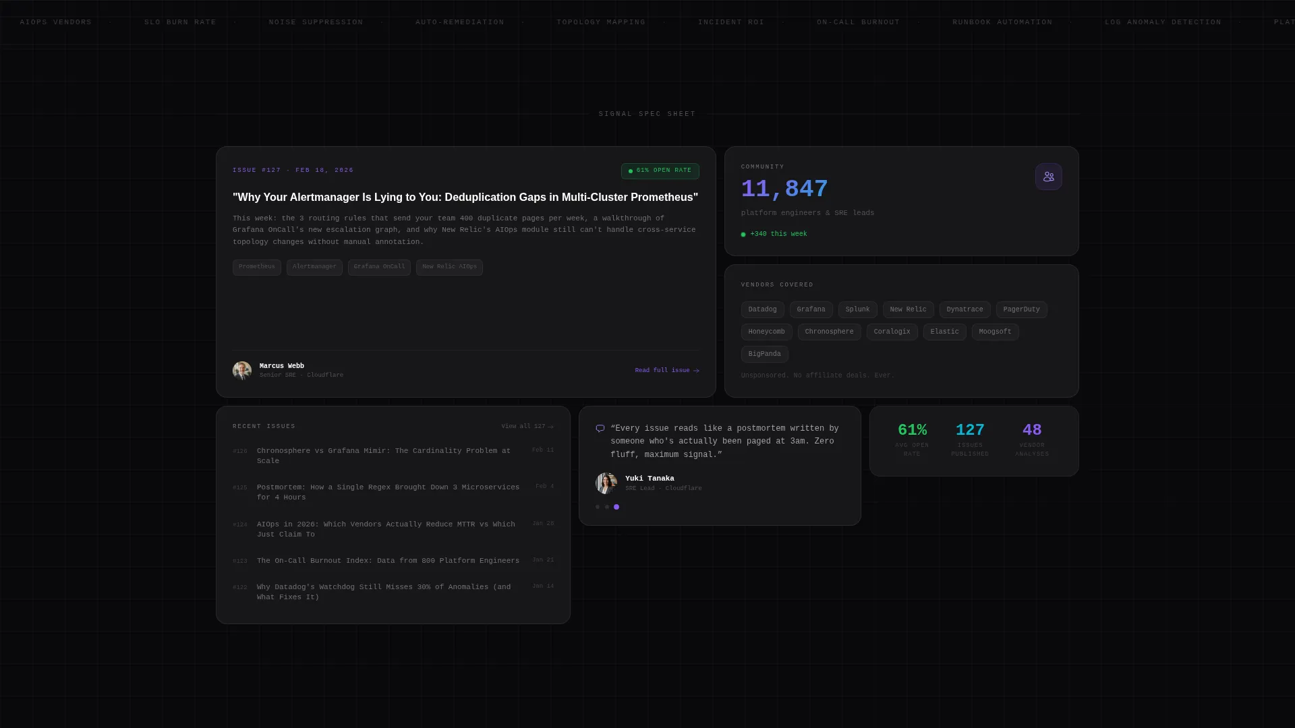Select the second testimonial carousel dot

607,507
